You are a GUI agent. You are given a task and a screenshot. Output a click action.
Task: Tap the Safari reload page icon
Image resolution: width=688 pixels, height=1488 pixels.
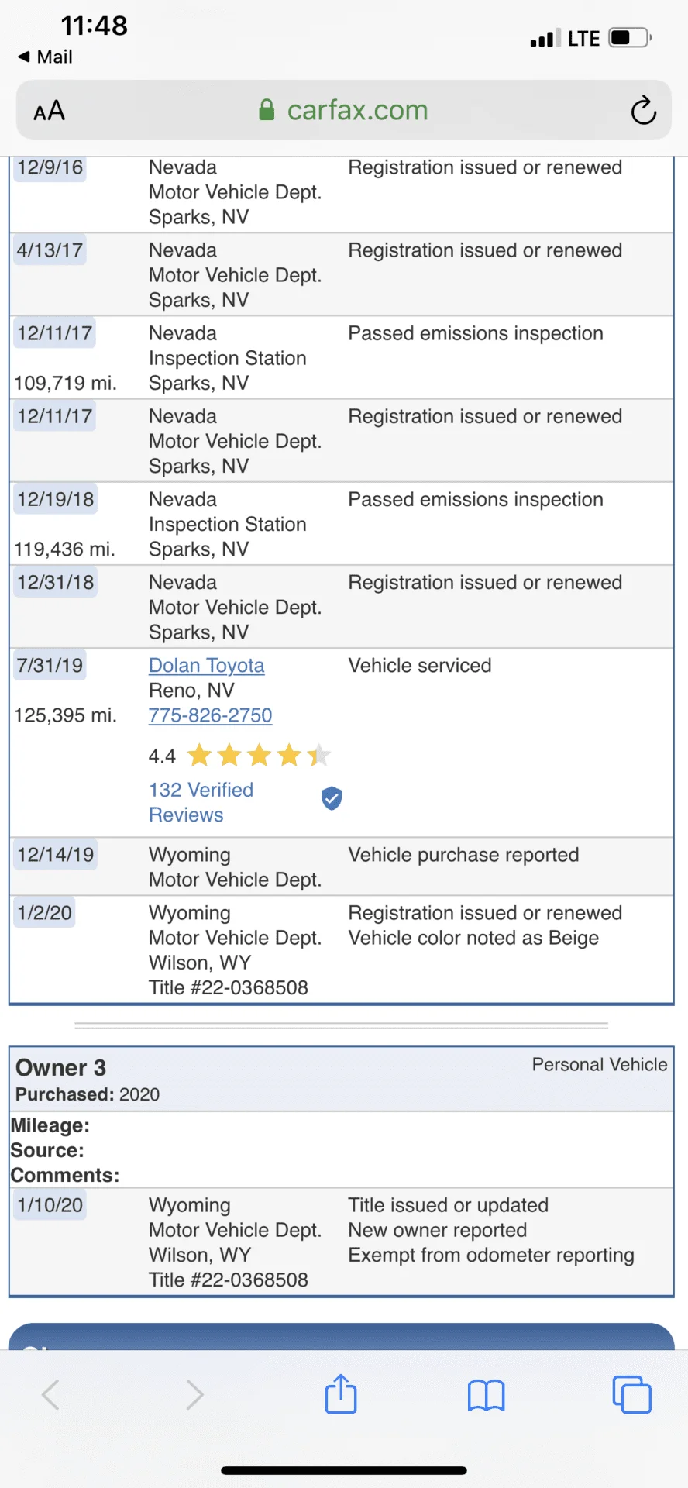pos(643,111)
